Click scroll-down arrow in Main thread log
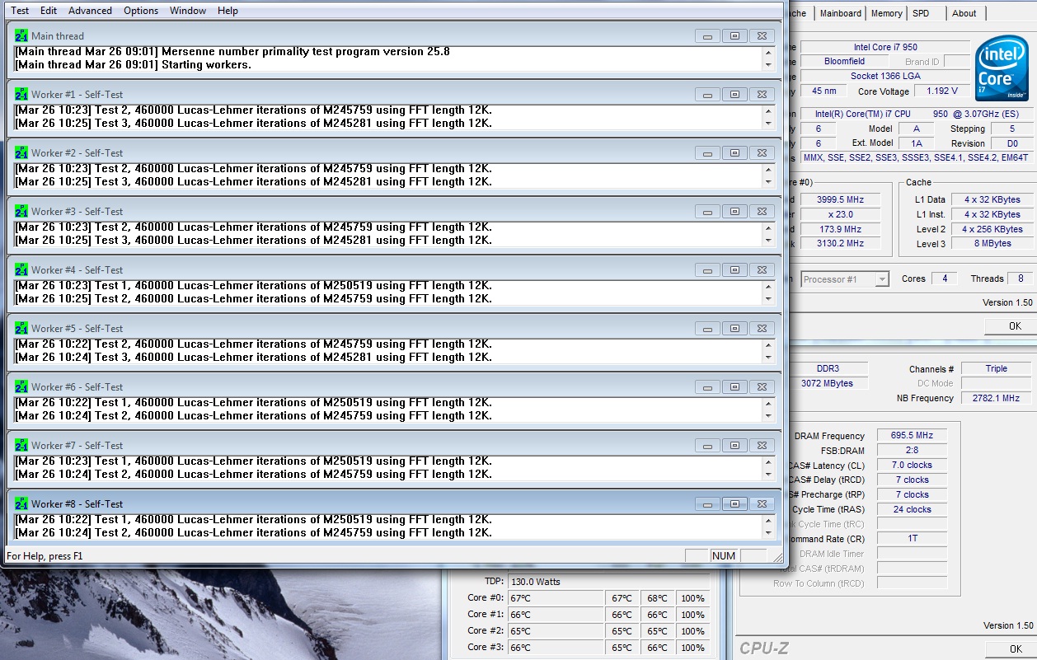The height and width of the screenshot is (660, 1037). click(768, 65)
